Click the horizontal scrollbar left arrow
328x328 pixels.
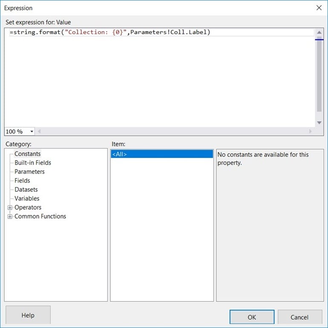tap(39, 131)
